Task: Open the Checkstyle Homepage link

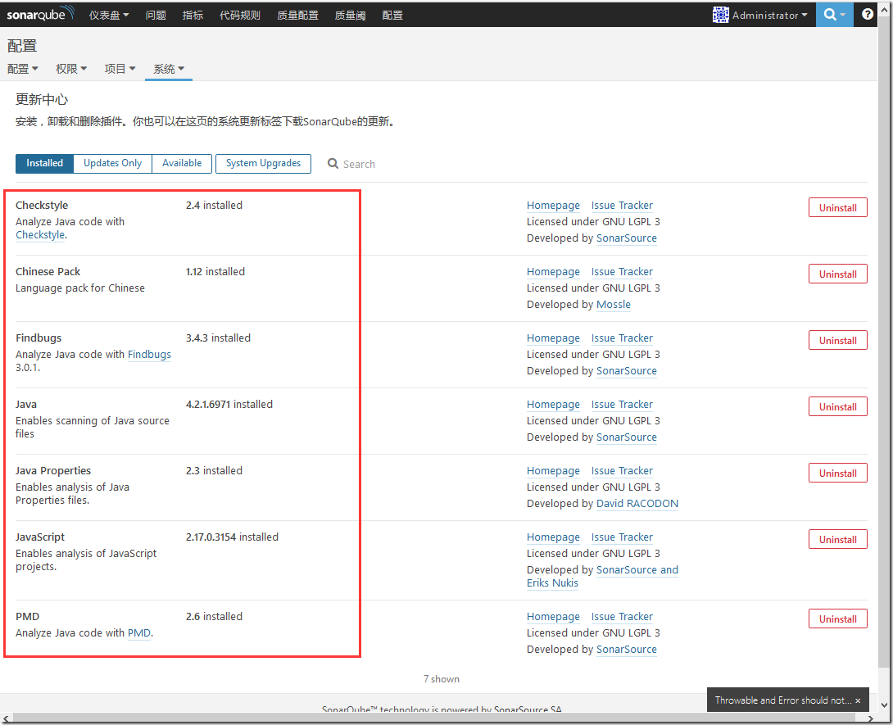Action: tap(553, 206)
